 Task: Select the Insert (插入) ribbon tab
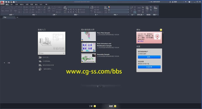[12, 4]
